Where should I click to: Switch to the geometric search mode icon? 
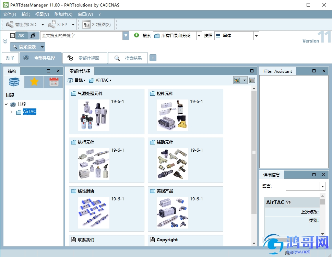coord(34,35)
